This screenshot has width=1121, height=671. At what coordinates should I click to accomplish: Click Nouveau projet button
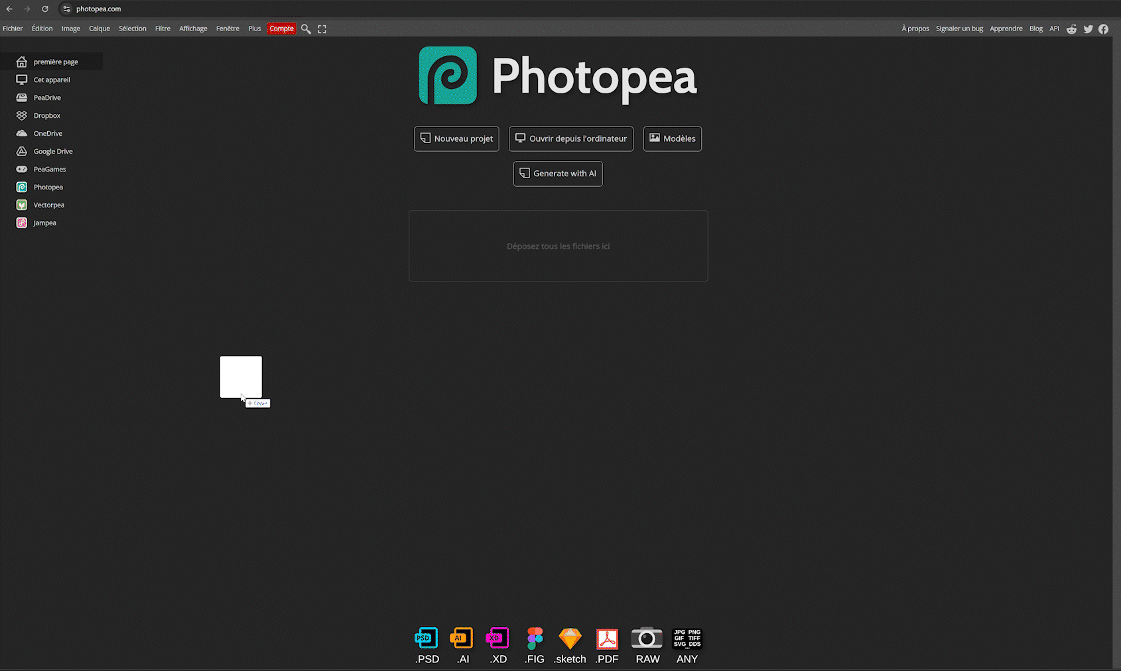(456, 138)
